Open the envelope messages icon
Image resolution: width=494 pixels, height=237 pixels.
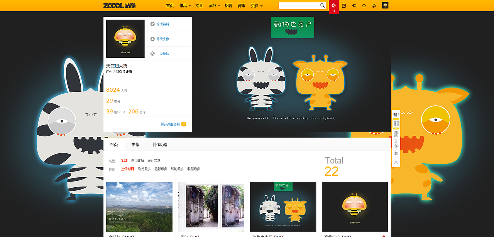point(344,5)
